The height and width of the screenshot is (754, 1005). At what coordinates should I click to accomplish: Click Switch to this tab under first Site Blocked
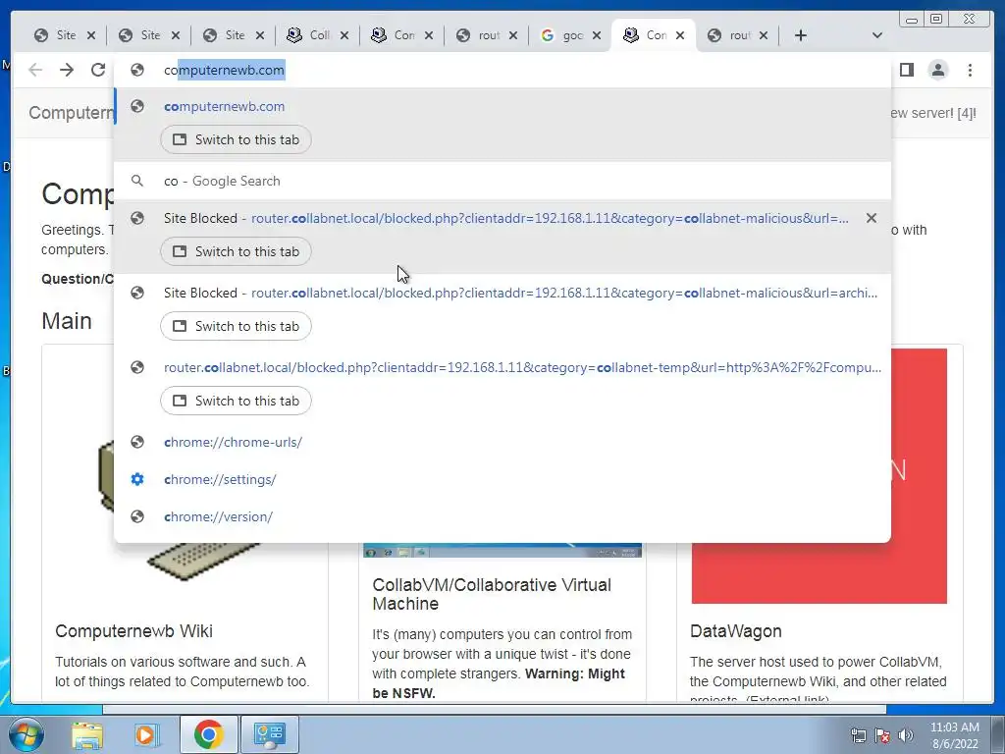tap(236, 251)
